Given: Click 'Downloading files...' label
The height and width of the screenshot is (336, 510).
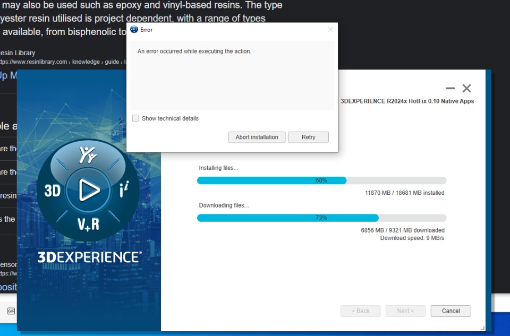Looking at the screenshot, I should click(x=224, y=205).
